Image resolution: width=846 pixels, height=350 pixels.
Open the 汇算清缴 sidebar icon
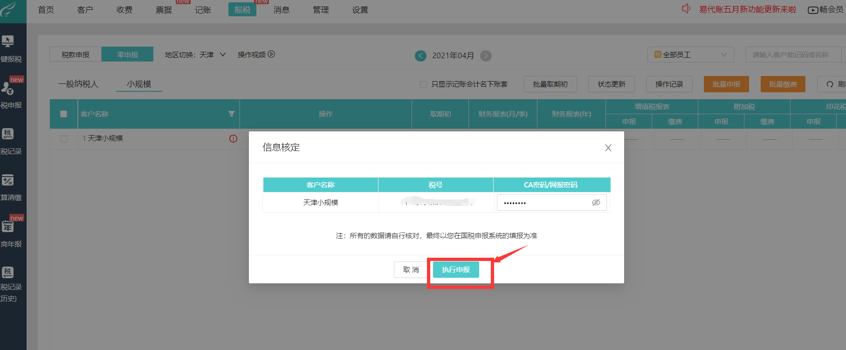coord(8,181)
